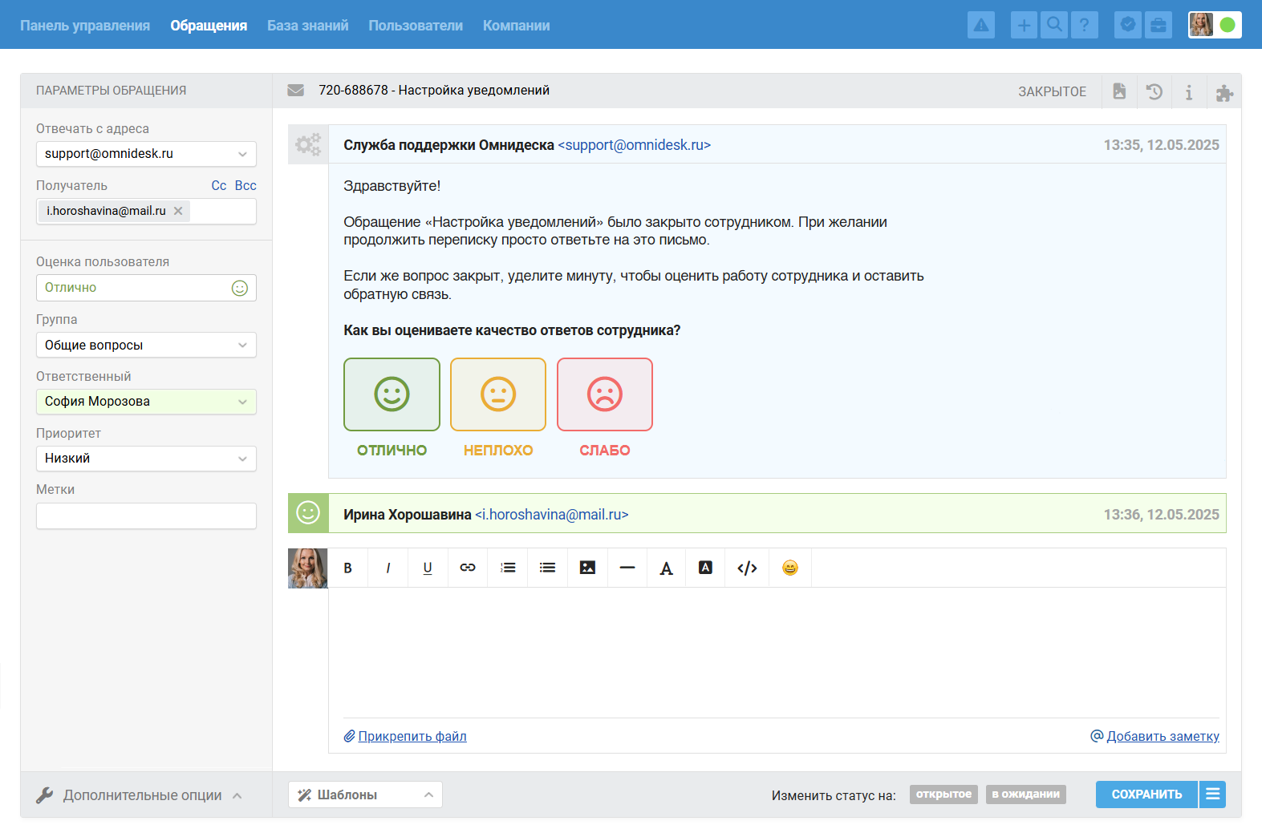The image size is (1262, 837).
Task: Click the puzzle piece integrations icon
Action: (1223, 92)
